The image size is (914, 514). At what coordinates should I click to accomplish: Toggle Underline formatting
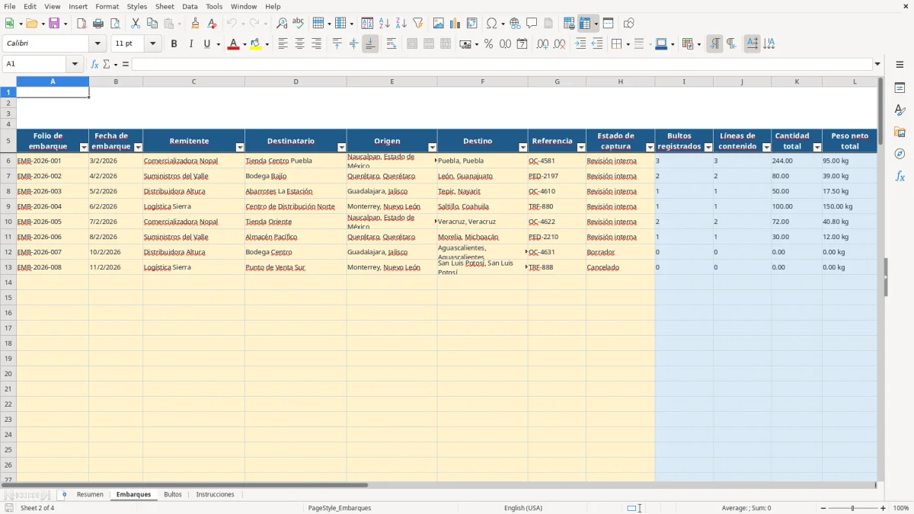point(206,44)
